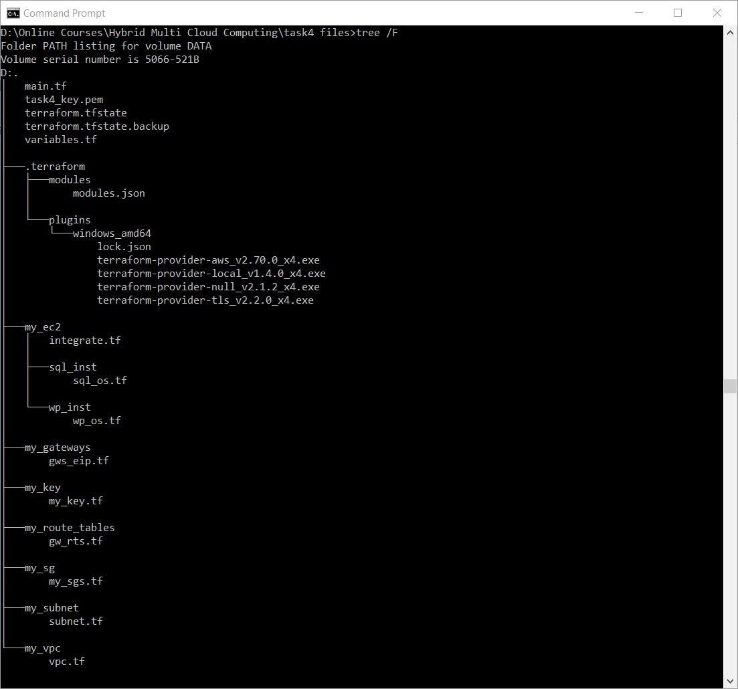Click the my_route_tables folder entry
The height and width of the screenshot is (689, 738).
[70, 528]
